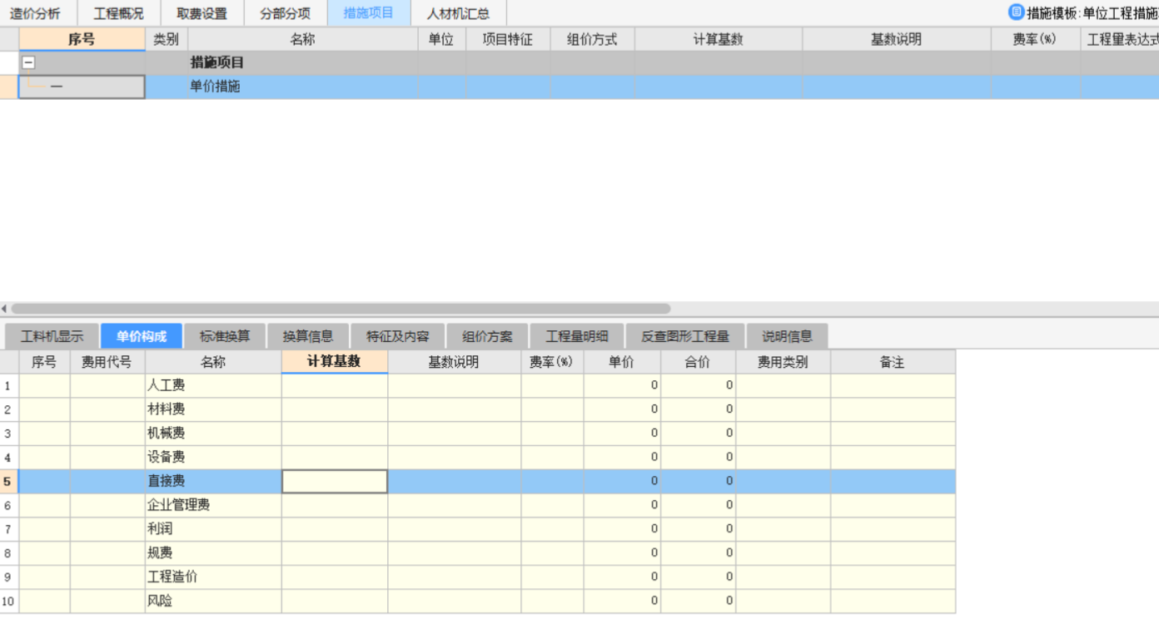Image resolution: width=1159 pixels, height=624 pixels.
Task: Select the 机械费 name cell
Action: pyautogui.click(x=213, y=433)
